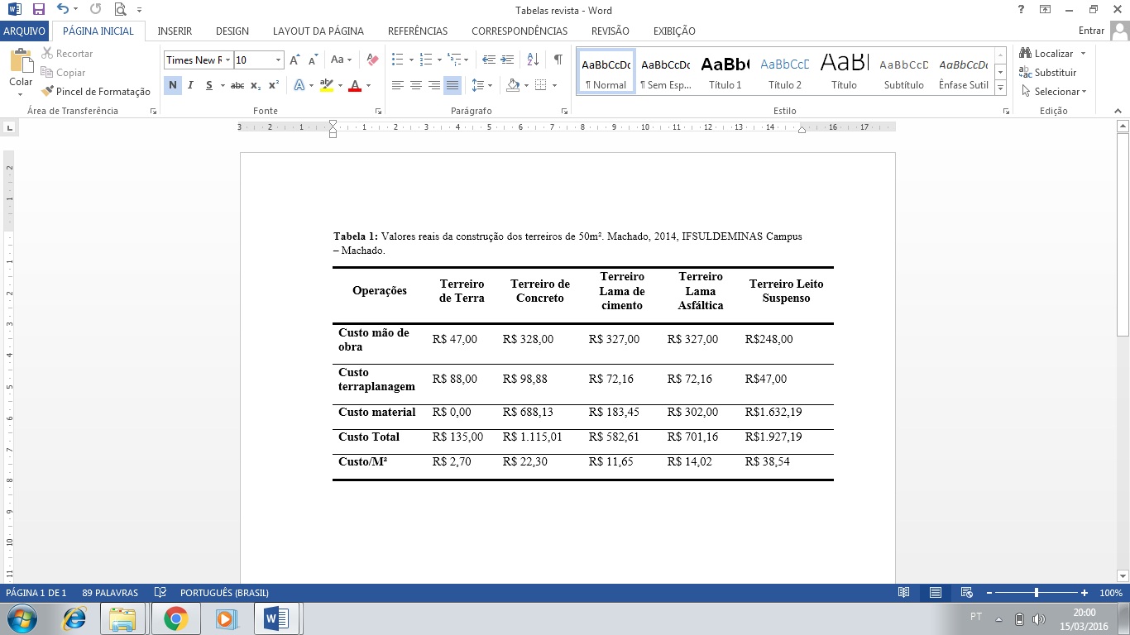Viewport: 1130px width, 635px height.
Task: Click the Save floppy disk icon
Action: coord(38,10)
